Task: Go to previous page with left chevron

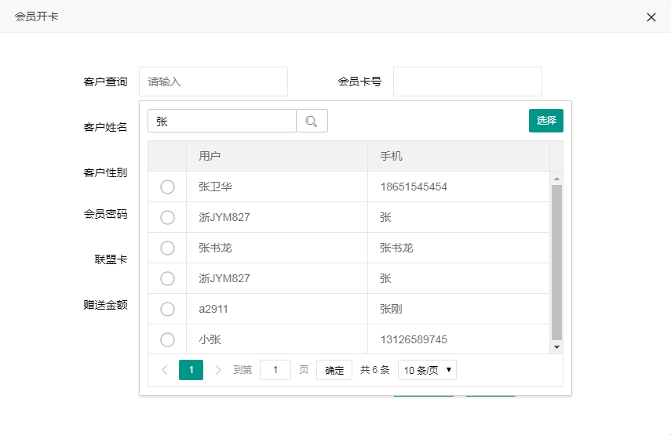Action: click(164, 370)
